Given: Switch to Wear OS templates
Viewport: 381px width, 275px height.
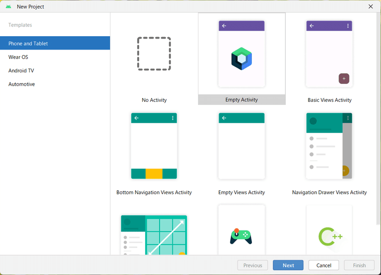Looking at the screenshot, I should (x=55, y=57).
